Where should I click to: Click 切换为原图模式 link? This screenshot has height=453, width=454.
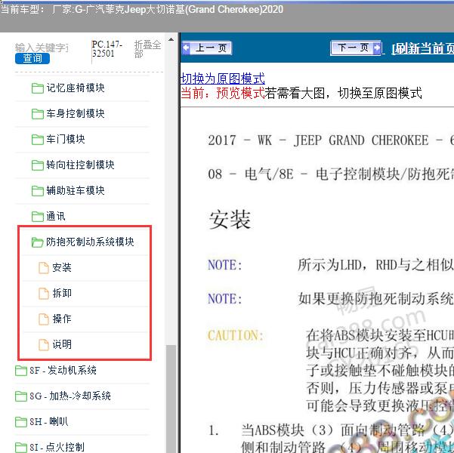[222, 79]
